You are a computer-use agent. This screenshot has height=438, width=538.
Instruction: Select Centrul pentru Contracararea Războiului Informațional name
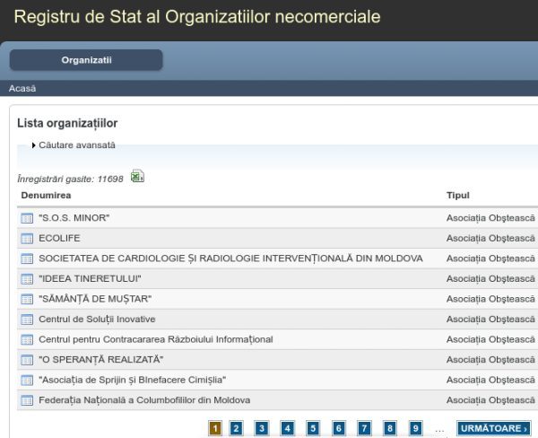(156, 339)
